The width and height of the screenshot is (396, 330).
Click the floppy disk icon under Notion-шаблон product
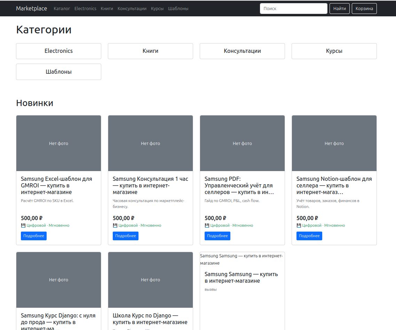(x=299, y=225)
